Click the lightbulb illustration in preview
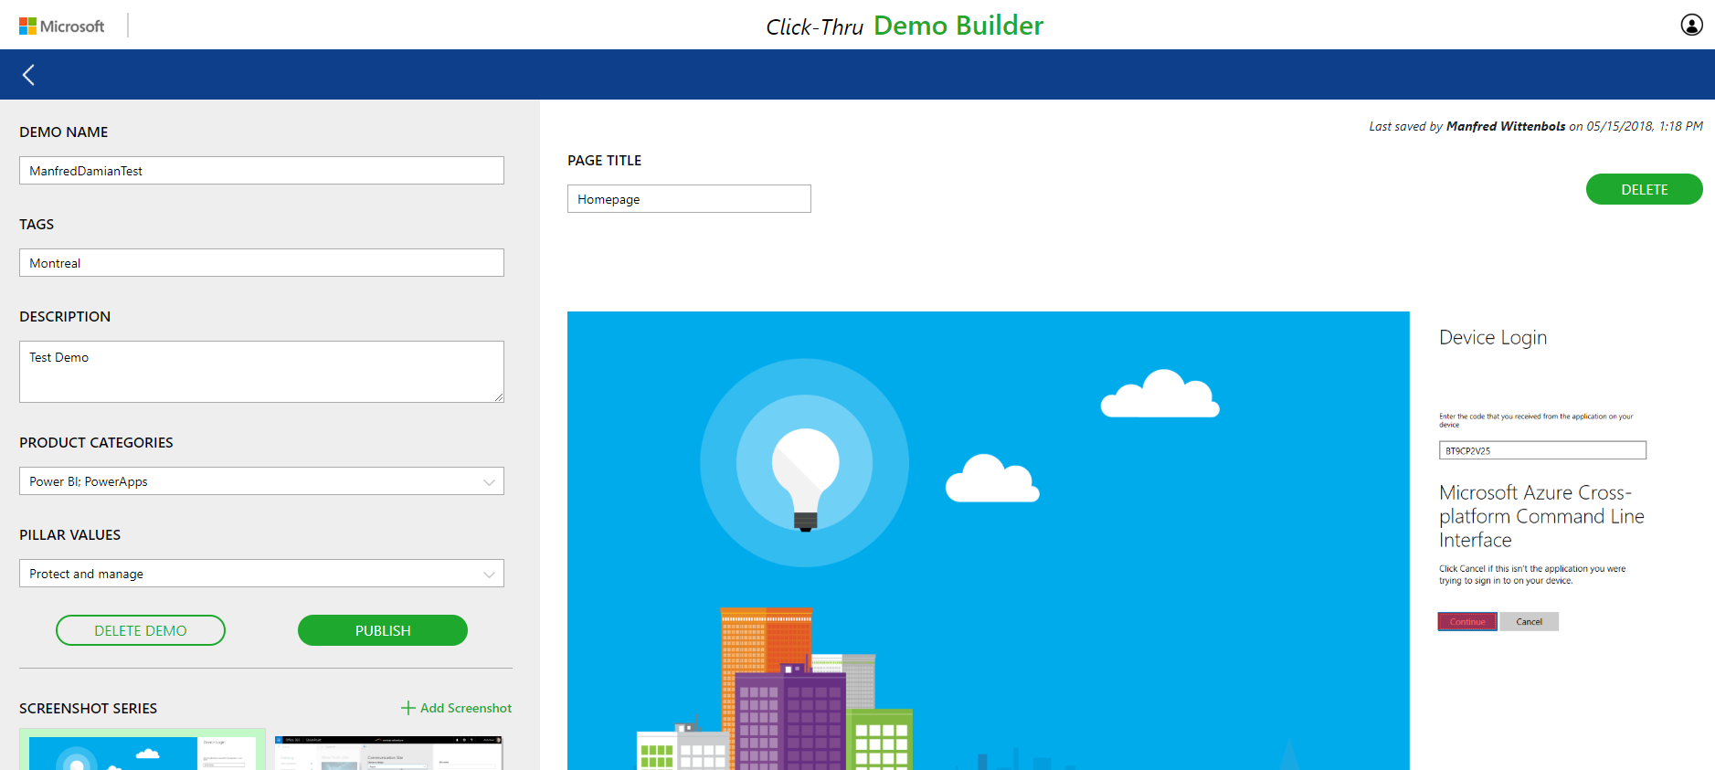Screen dimensions: 1715x770 click(x=805, y=463)
